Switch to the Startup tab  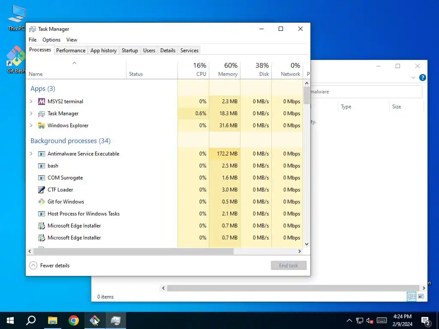[130, 51]
